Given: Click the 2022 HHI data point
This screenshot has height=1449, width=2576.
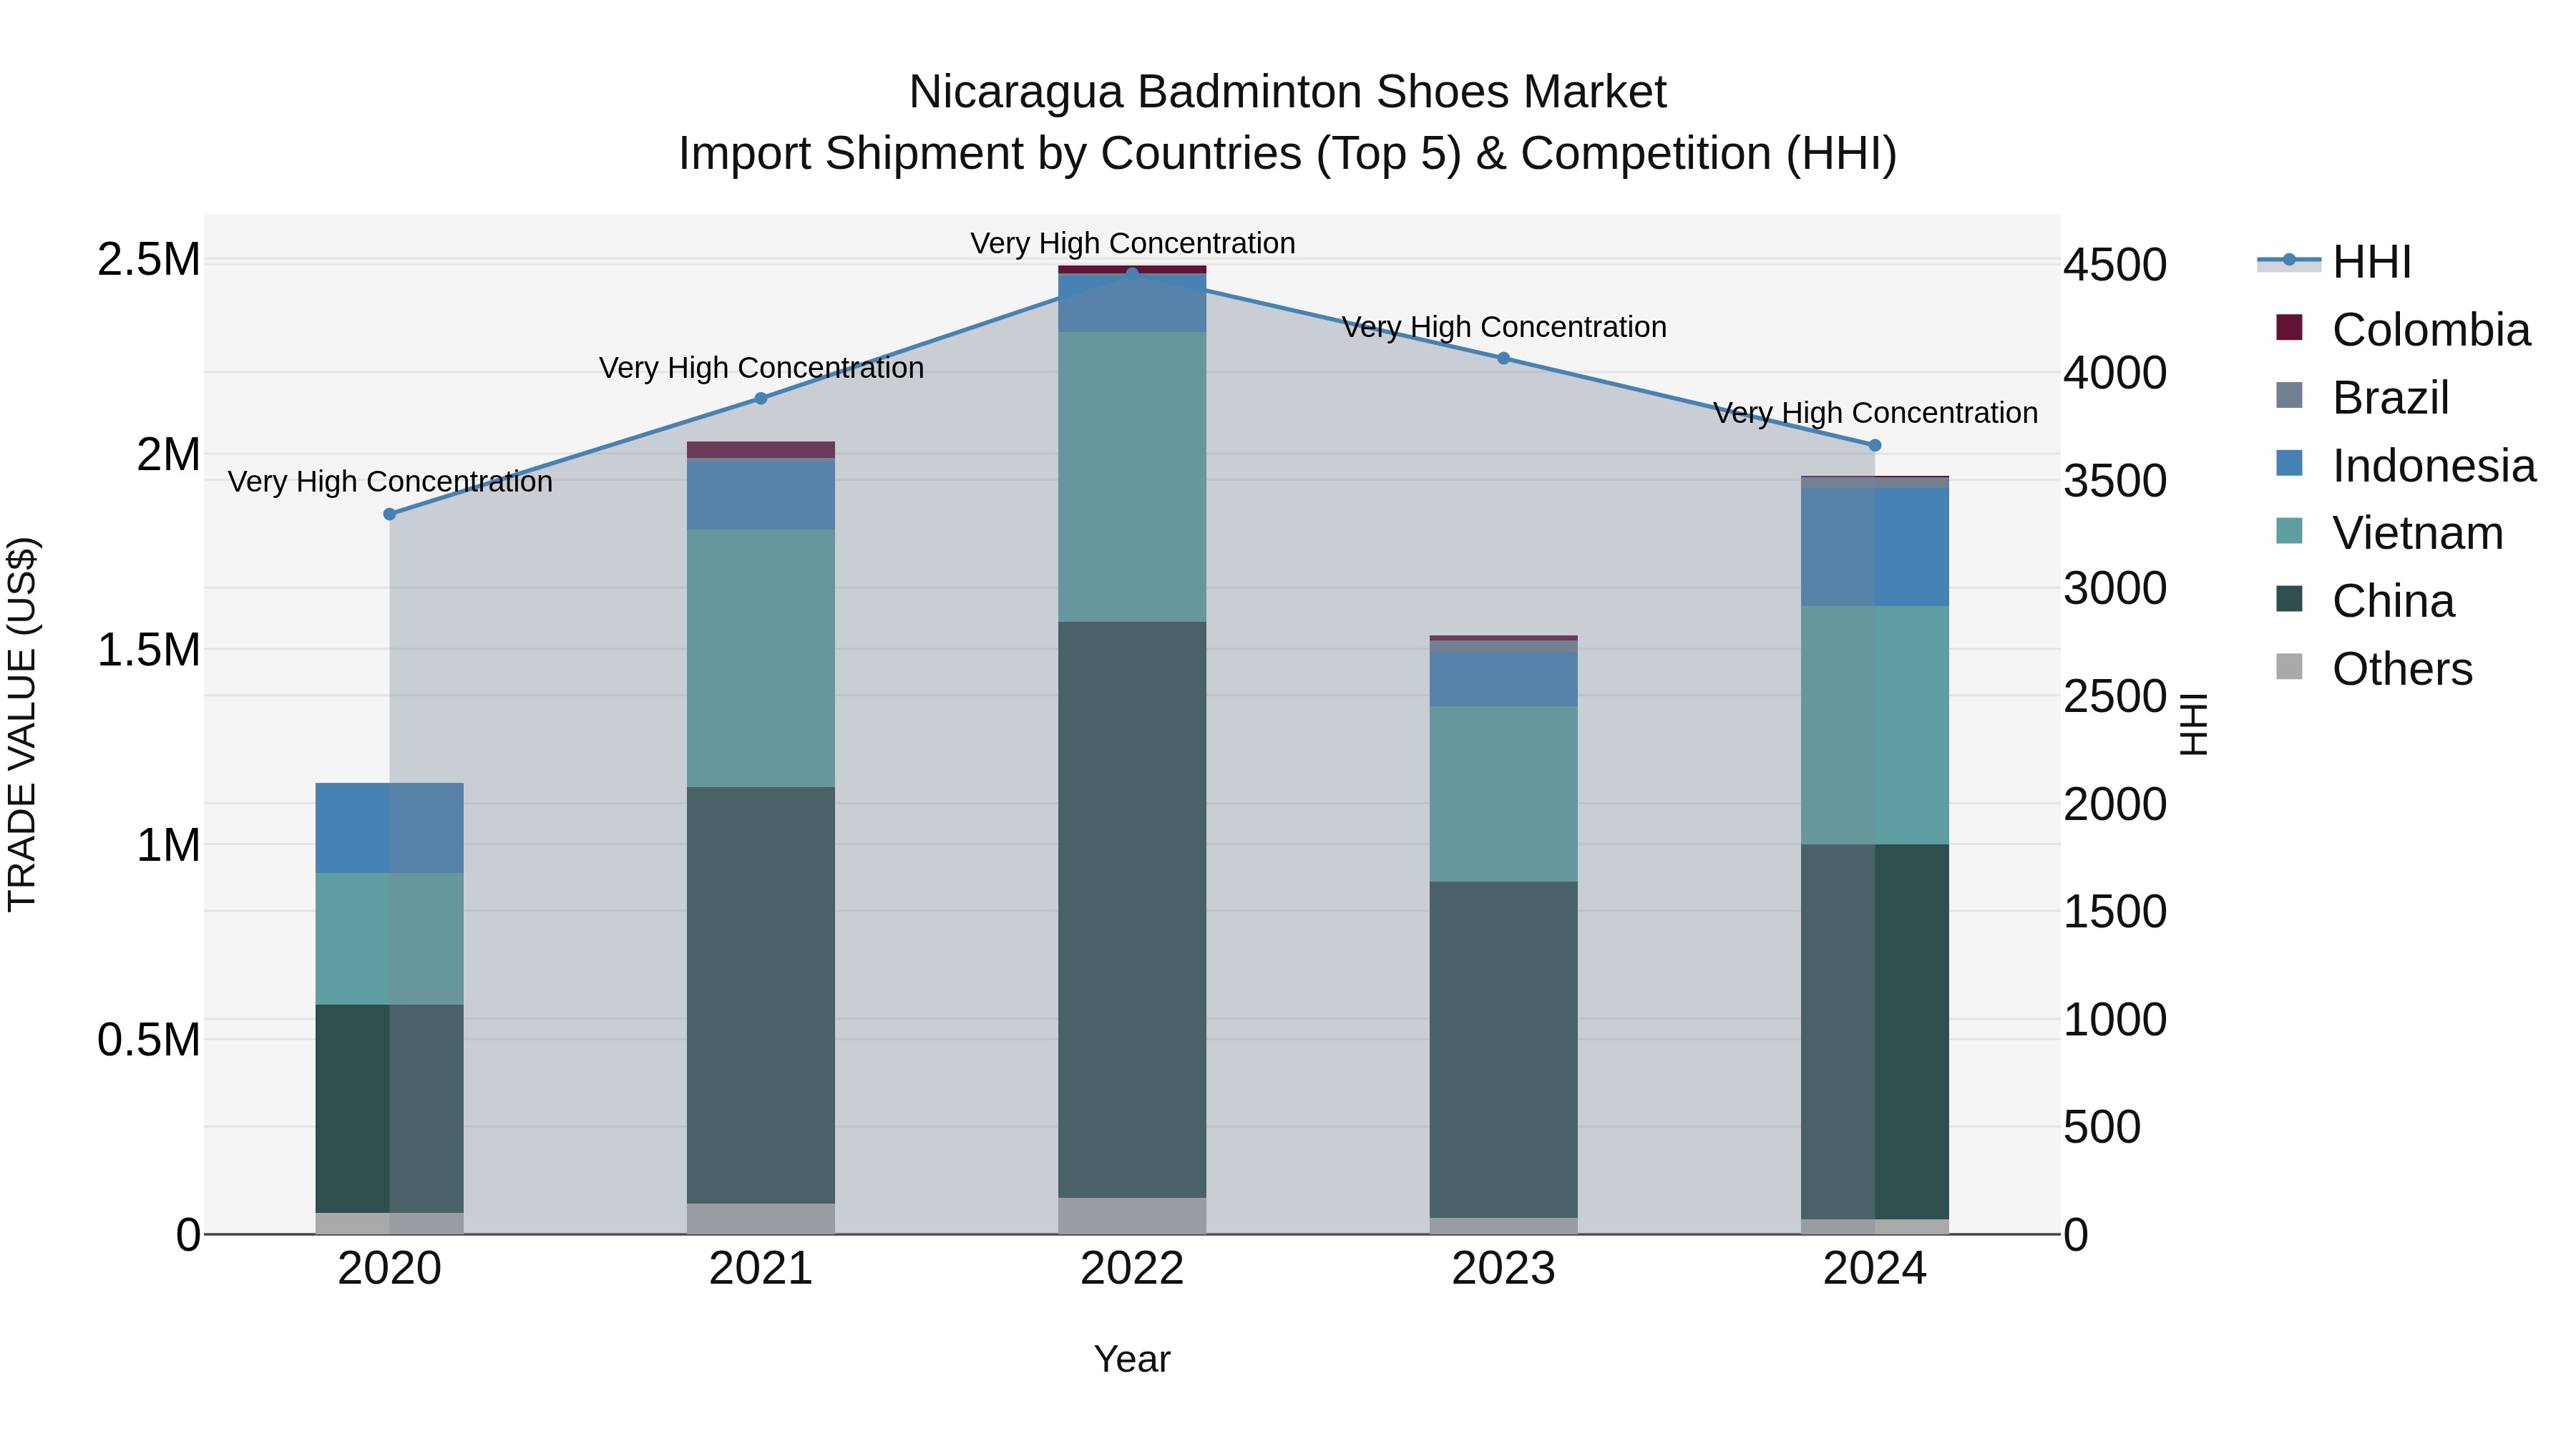Looking at the screenshot, I should tap(1132, 273).
